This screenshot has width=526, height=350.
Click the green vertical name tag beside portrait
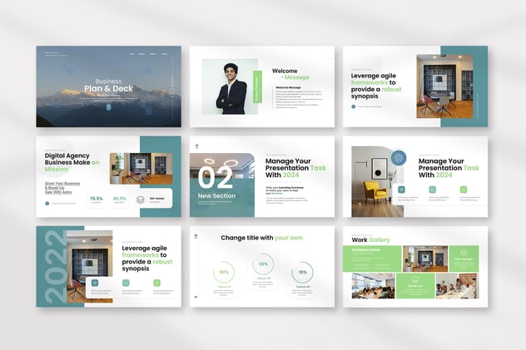pos(257,86)
